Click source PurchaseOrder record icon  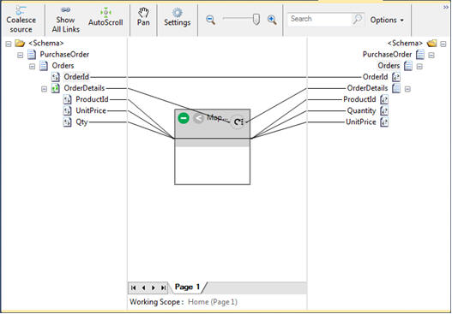tap(32, 55)
